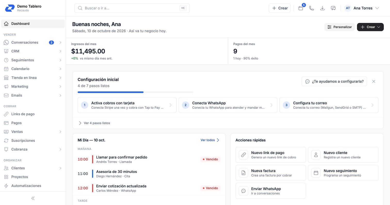Open Links de pago in the sidebar
390x205 pixels.
[x=33, y=114]
